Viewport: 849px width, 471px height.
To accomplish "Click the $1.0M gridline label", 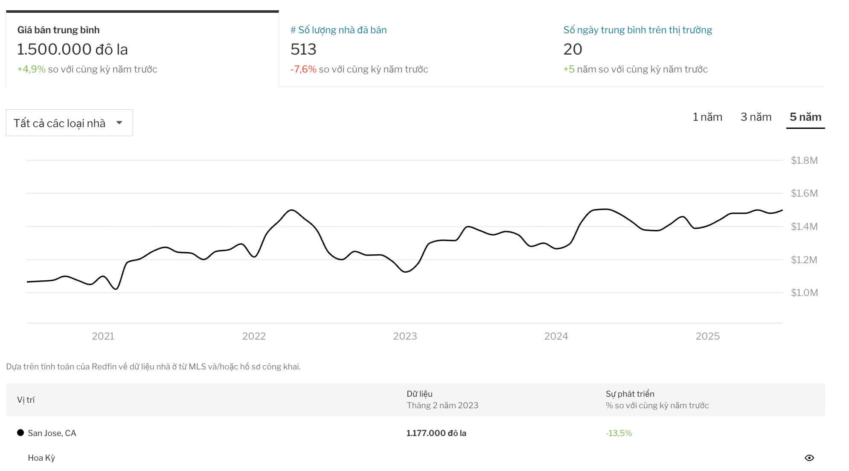I will (804, 293).
